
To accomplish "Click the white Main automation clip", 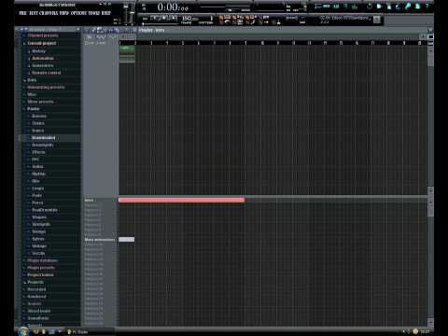I will pyautogui.click(x=127, y=240).
